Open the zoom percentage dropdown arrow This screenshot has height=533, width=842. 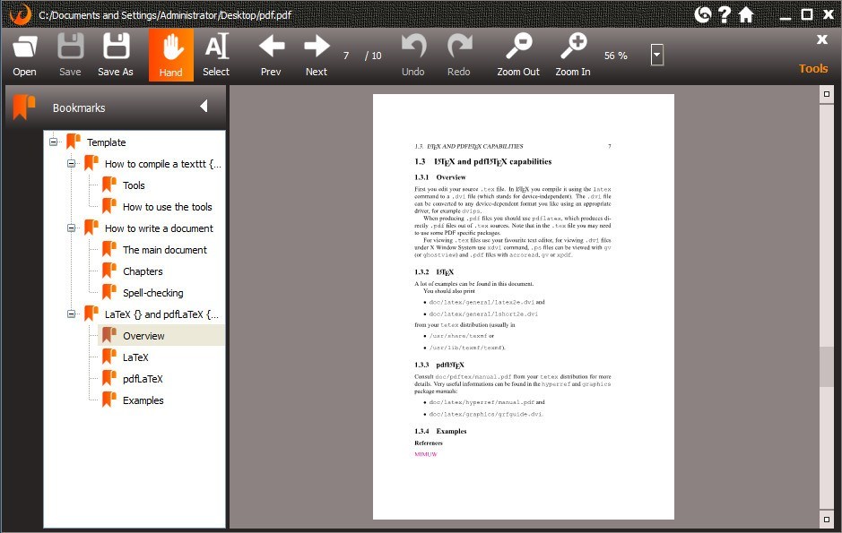656,55
